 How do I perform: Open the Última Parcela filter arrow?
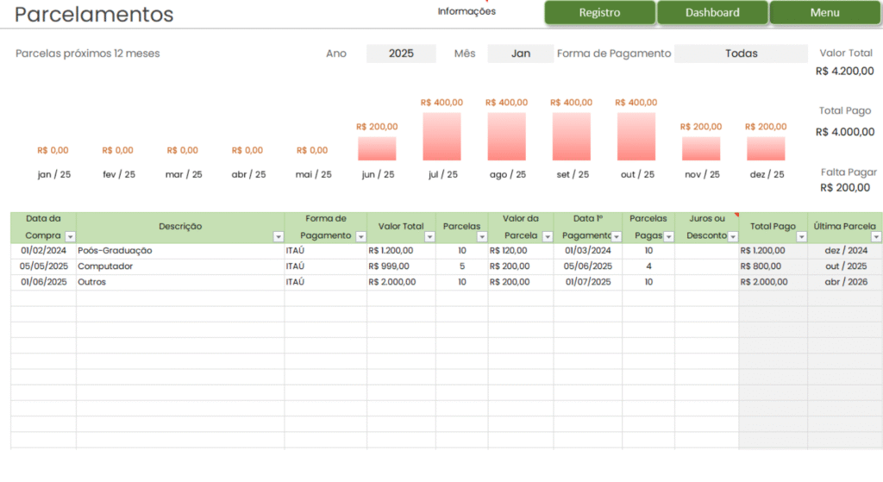pyautogui.click(x=876, y=236)
